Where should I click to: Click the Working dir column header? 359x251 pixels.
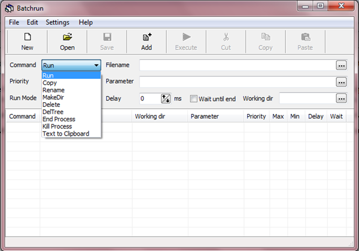[160, 117]
